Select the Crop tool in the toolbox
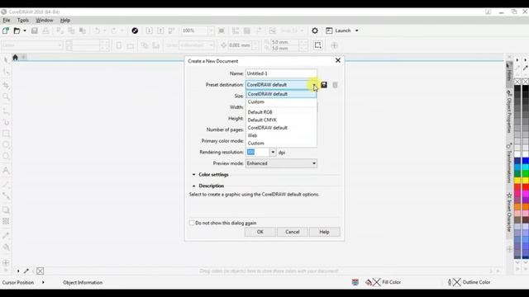This screenshot has width=529, height=297. [x=6, y=85]
